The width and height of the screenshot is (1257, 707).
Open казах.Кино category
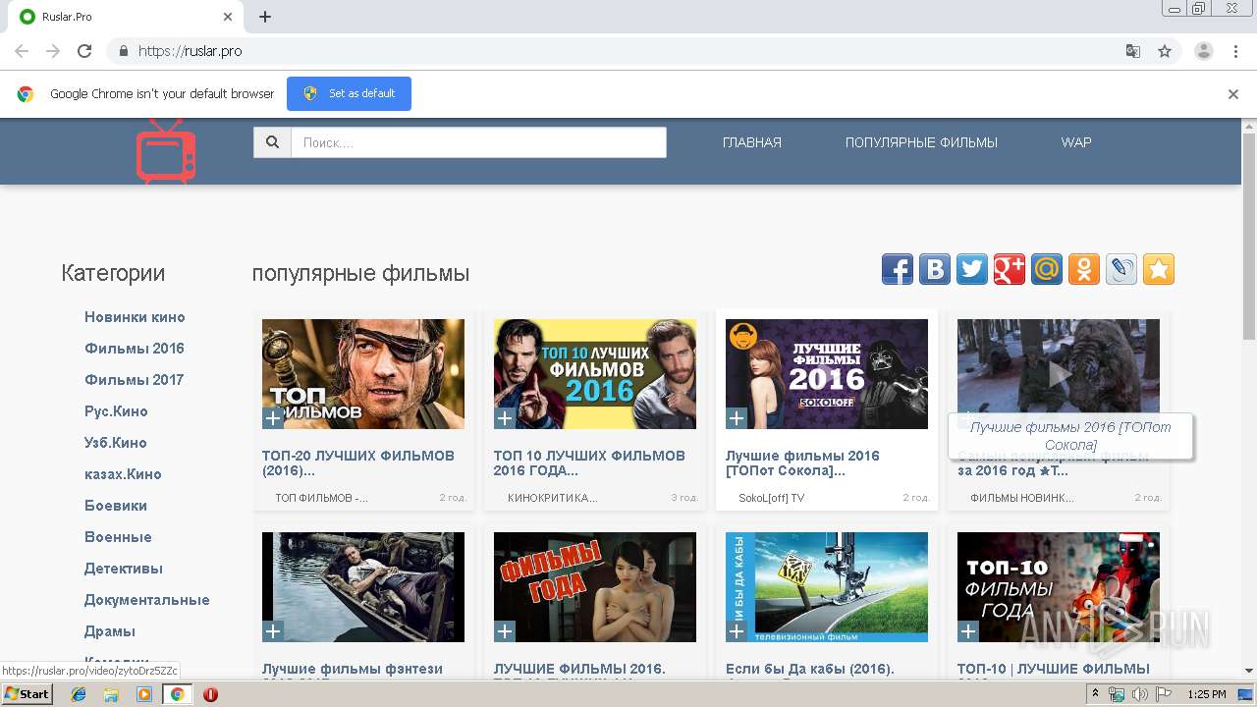[x=123, y=474]
